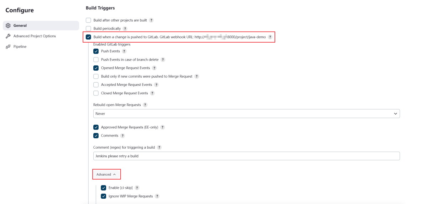Collapse the Advanced section

(106, 175)
